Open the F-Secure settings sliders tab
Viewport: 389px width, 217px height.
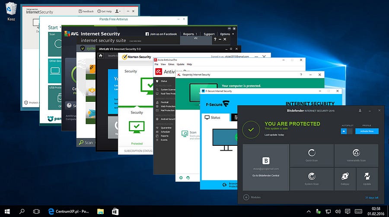[x=235, y=117]
